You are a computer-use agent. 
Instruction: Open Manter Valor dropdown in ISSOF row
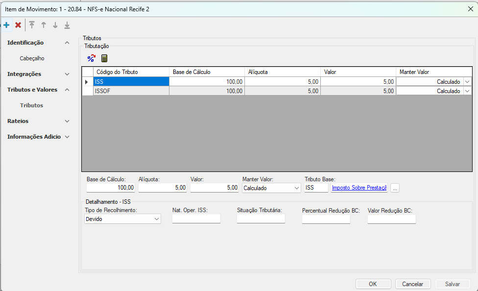pos(467,91)
